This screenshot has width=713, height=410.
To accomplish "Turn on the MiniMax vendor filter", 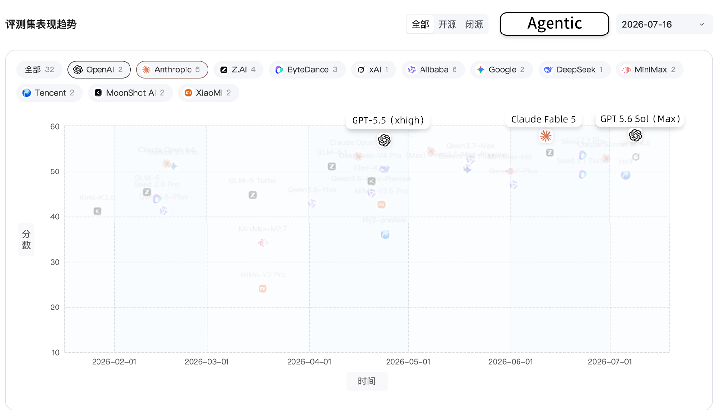I will click(x=650, y=69).
